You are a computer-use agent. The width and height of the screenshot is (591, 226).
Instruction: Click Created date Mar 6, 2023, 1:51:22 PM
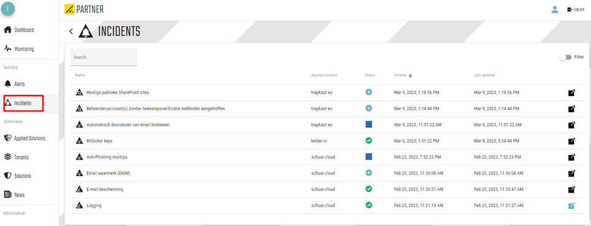tap(416, 141)
